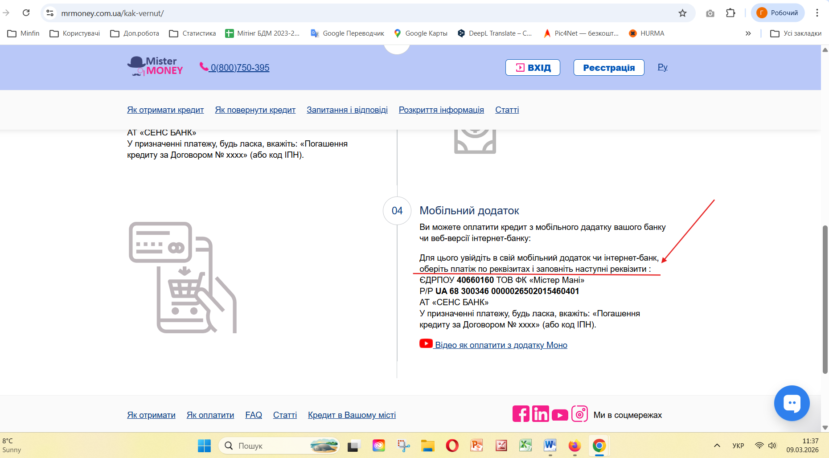
Task: Open the Як повернути кредит menu item
Action: coord(255,110)
